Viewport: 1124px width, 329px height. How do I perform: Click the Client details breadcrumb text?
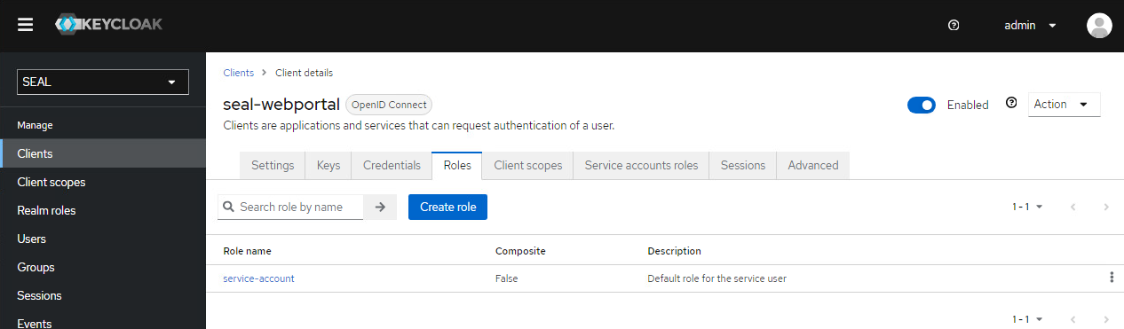pyautogui.click(x=305, y=73)
